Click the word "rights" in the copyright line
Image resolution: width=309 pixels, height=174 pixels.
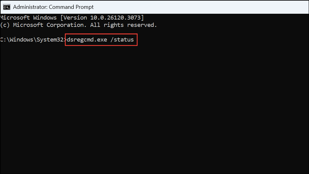[113, 25]
